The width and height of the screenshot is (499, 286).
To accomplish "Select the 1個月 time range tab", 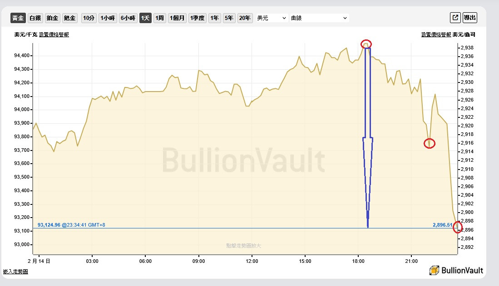I will click(177, 18).
